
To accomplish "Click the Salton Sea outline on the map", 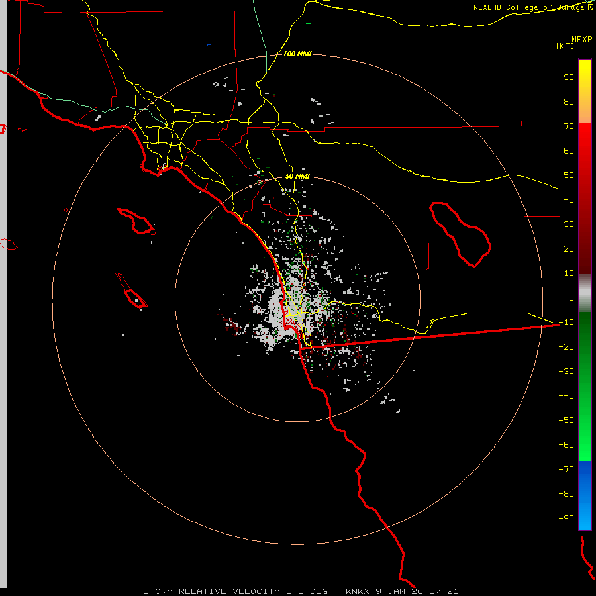I will [x=460, y=234].
